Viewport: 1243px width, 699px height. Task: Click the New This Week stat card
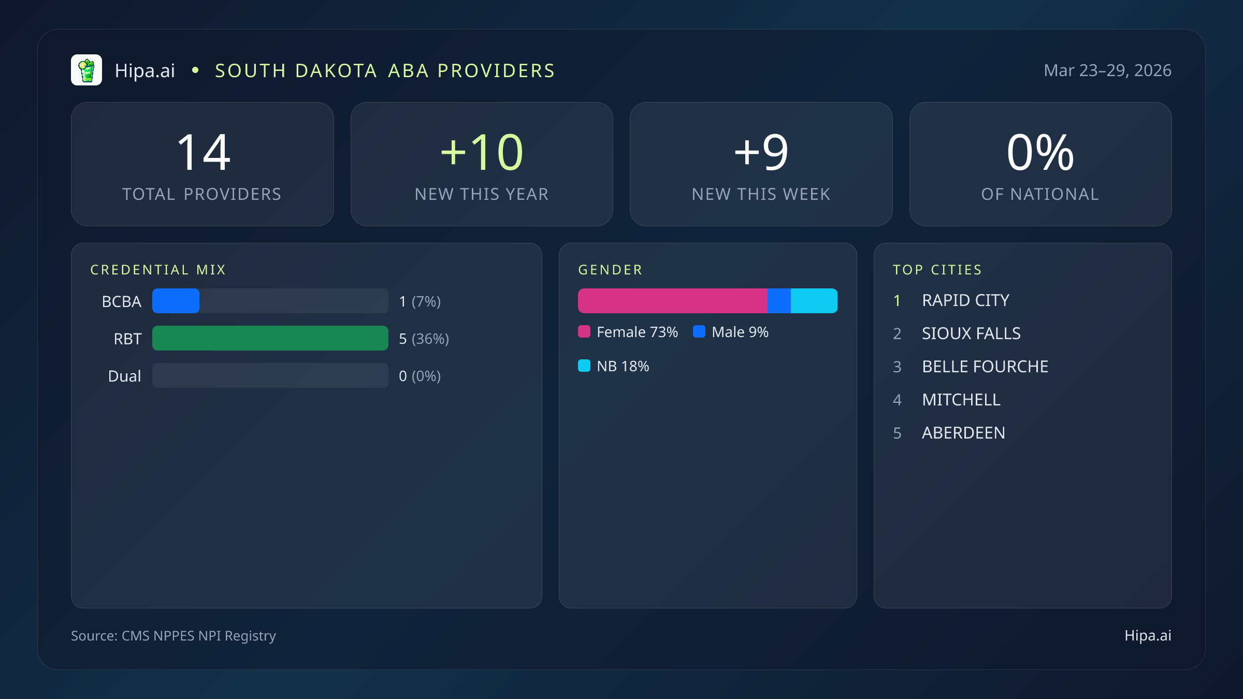coord(761,164)
